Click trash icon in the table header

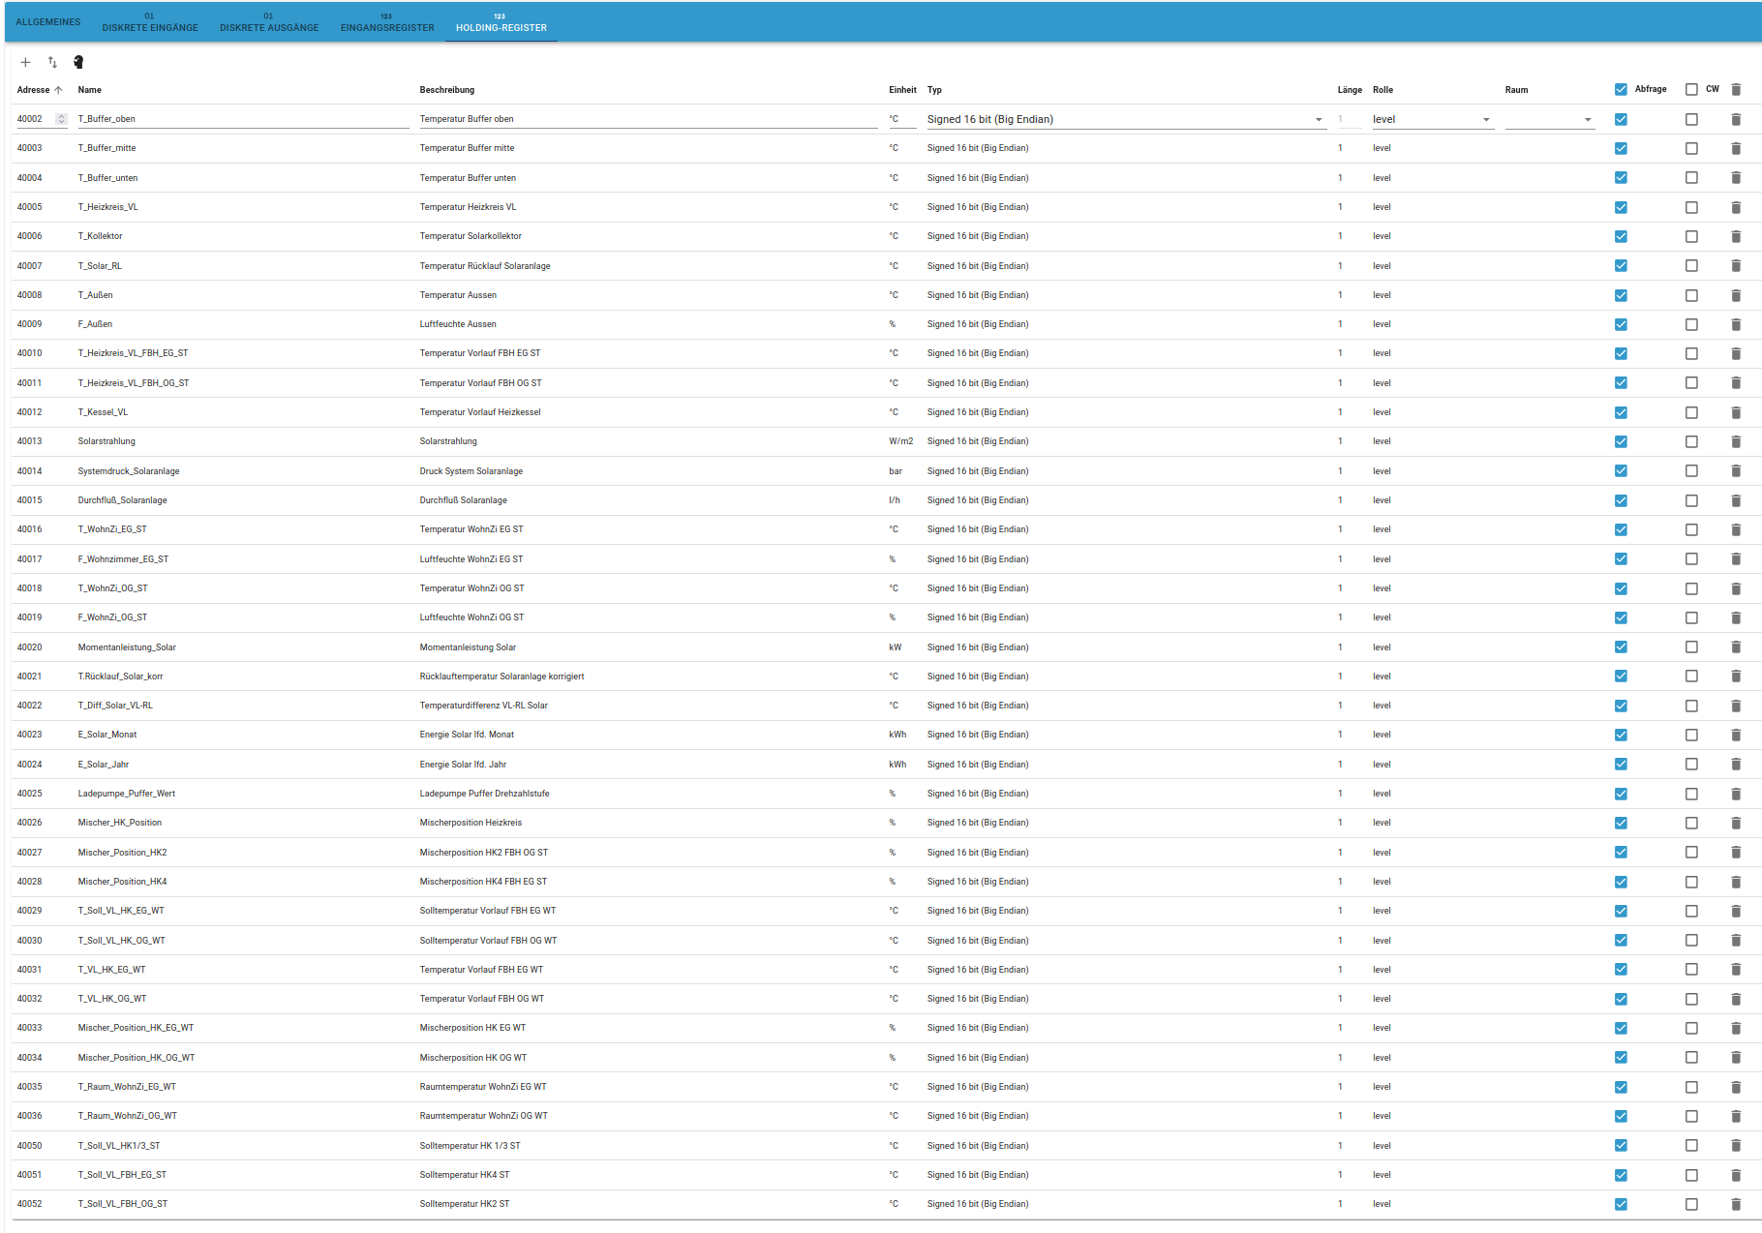point(1736,90)
